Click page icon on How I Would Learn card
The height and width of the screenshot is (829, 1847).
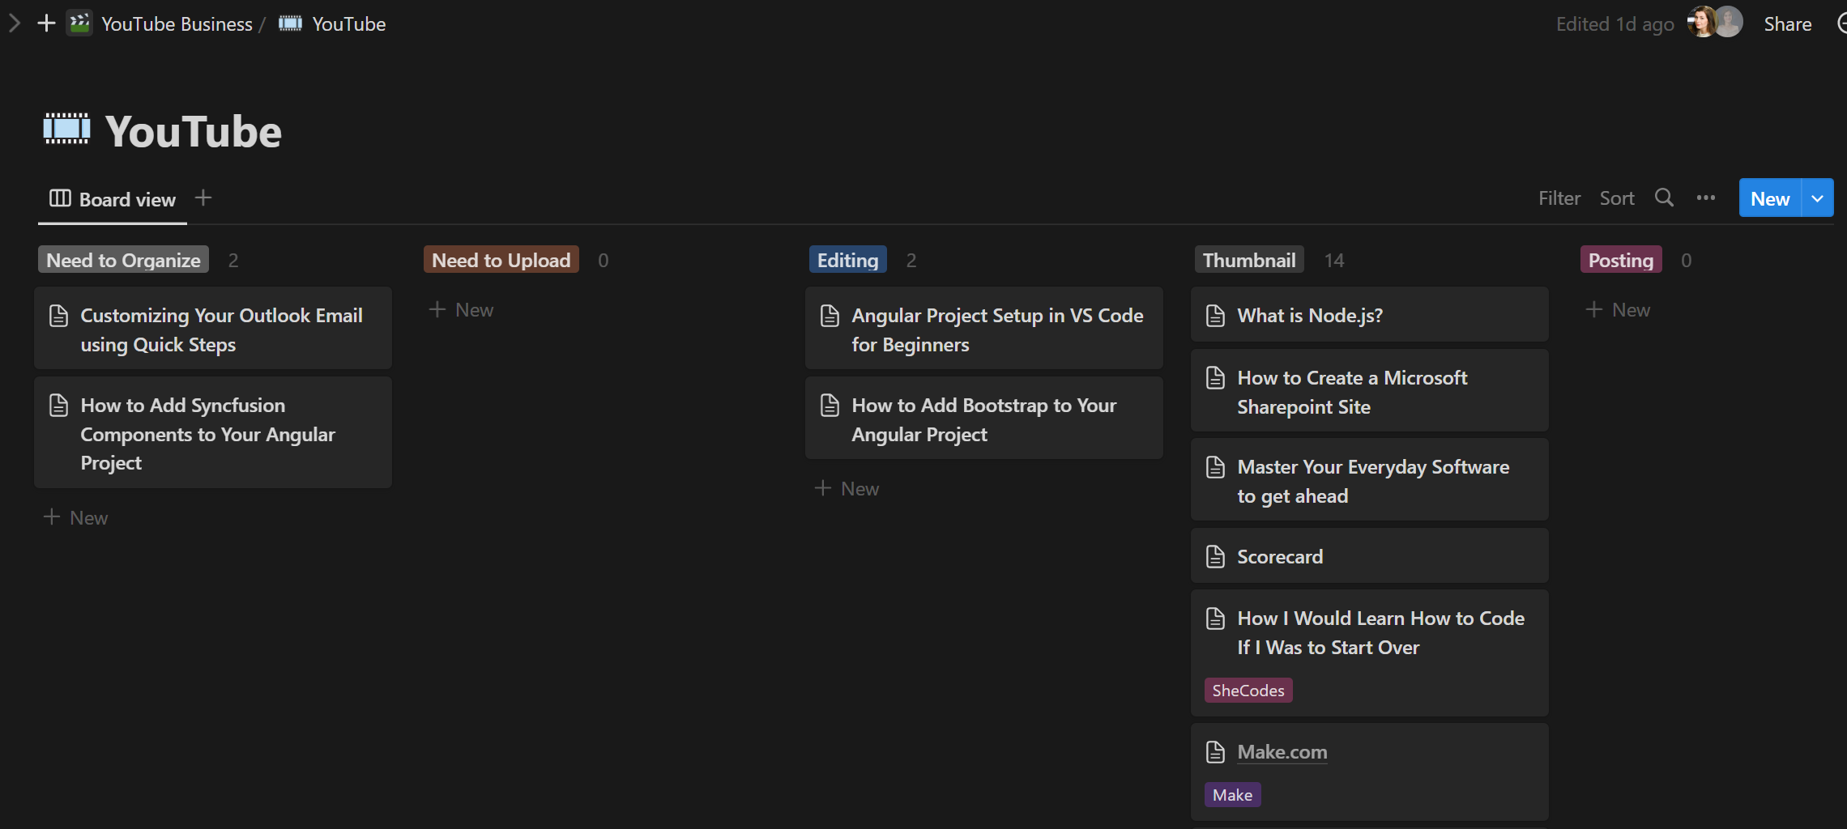tap(1215, 619)
